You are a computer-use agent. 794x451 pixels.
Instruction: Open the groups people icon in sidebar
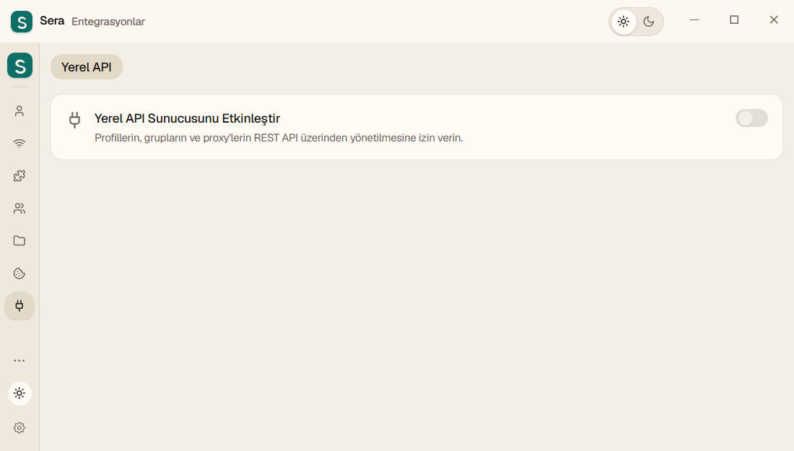point(19,208)
